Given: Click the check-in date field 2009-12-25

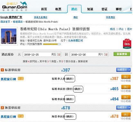Looking at the screenshot, I should [42, 54].
